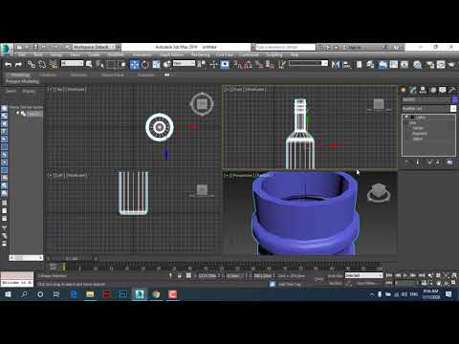This screenshot has width=459, height=344.
Task: Select the Select and Link tool
Action: click(31, 65)
